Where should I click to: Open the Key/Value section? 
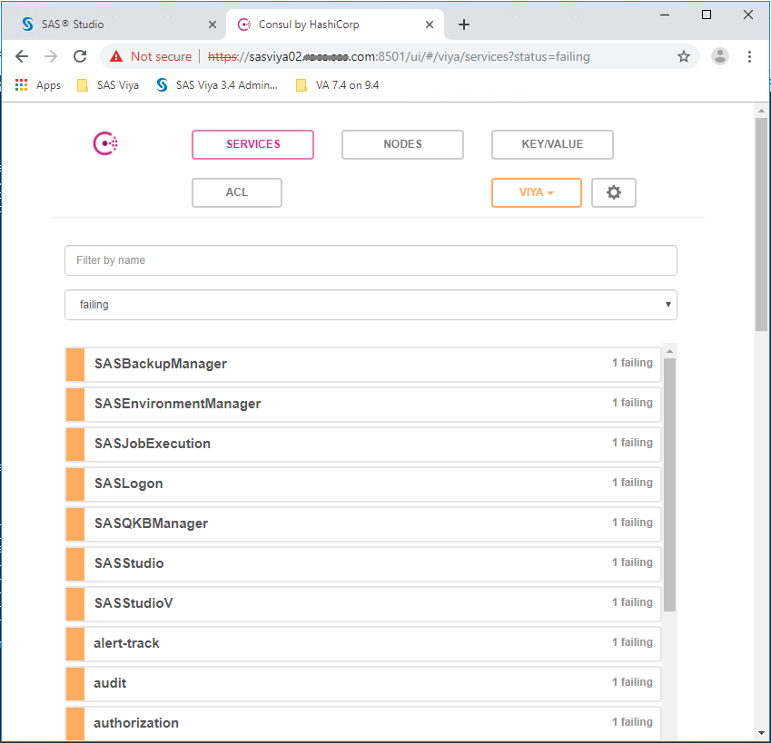click(552, 144)
